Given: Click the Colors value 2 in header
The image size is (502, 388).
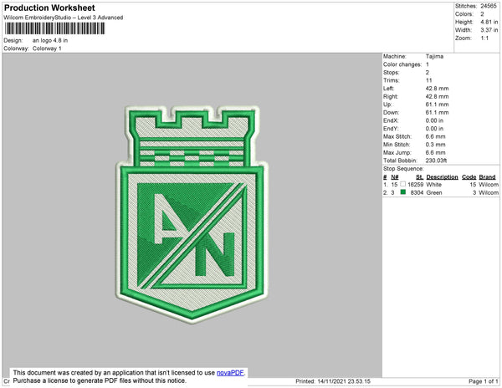Looking at the screenshot, I should (x=482, y=14).
